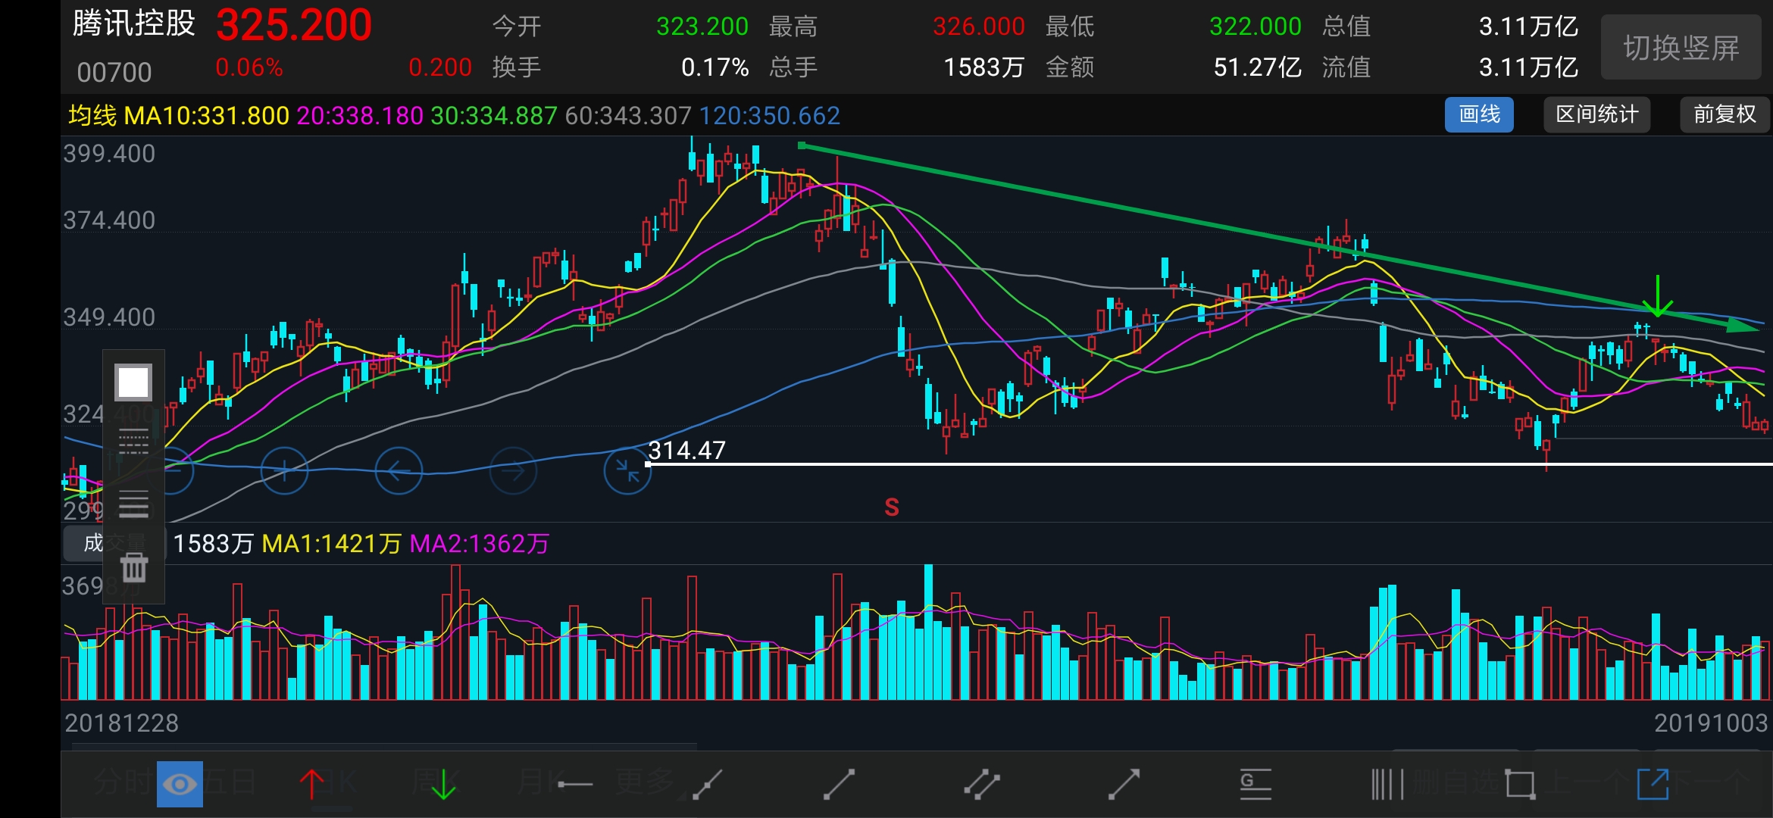The image size is (1773, 818).
Task: Click the green 30:334.887 value
Action: (x=494, y=116)
